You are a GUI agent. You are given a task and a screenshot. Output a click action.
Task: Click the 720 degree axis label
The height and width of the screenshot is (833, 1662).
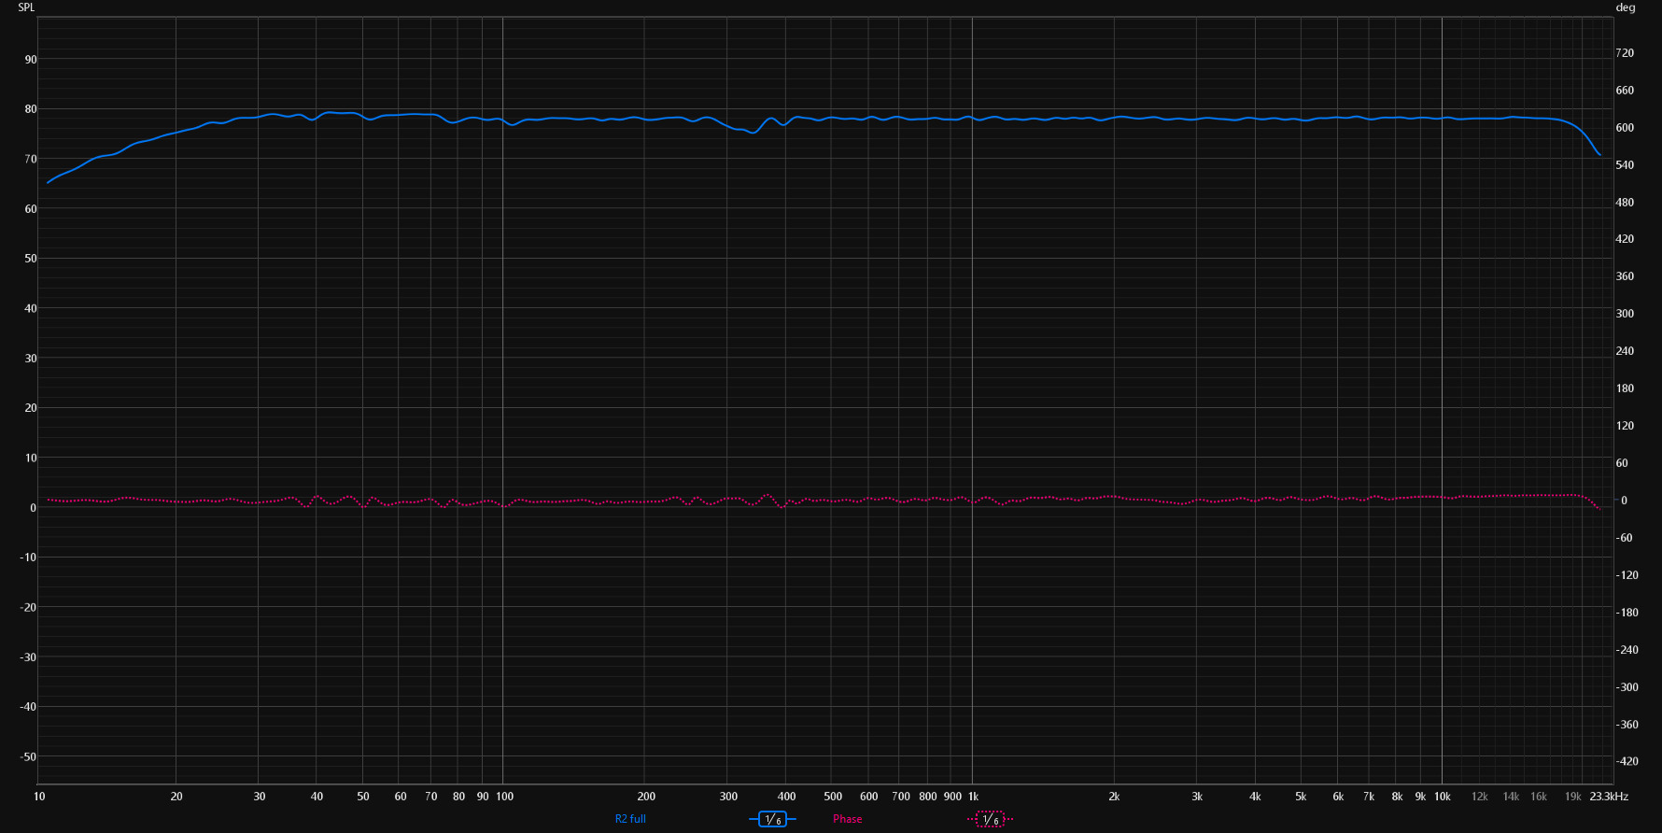coord(1626,53)
